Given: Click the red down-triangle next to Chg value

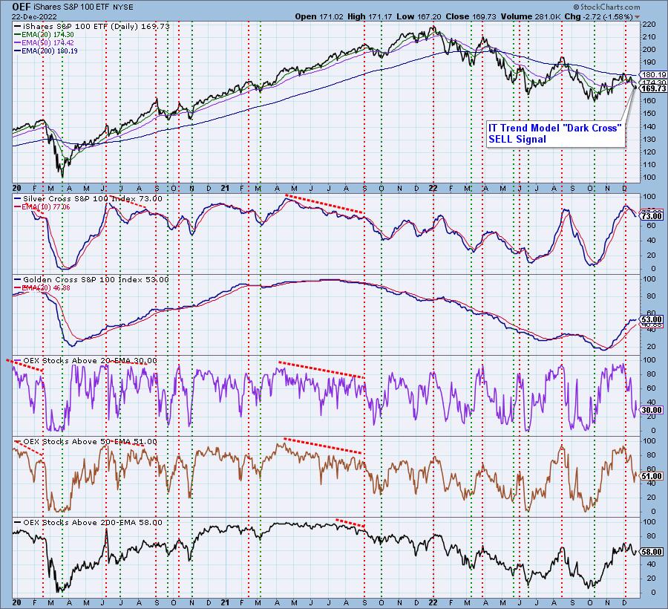Looking at the screenshot, I should tap(638, 17).
